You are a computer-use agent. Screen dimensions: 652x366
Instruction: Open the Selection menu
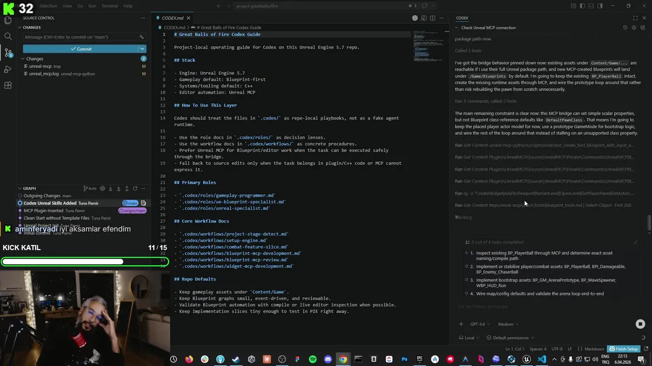click(48, 6)
